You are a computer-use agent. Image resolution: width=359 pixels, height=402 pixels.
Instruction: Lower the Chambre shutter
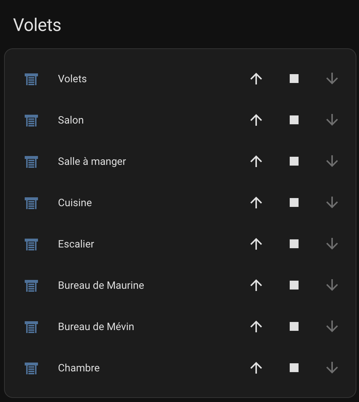point(332,368)
